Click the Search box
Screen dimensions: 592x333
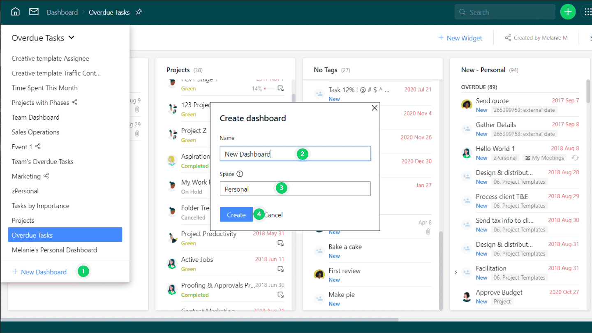(505, 12)
